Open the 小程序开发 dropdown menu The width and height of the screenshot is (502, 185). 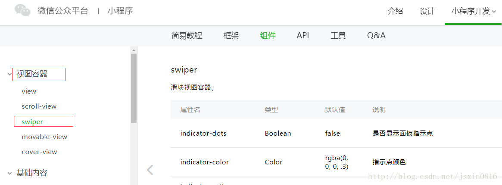(473, 12)
